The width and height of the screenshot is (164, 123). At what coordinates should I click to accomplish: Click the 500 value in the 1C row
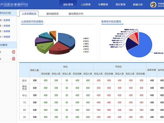[35, 102]
